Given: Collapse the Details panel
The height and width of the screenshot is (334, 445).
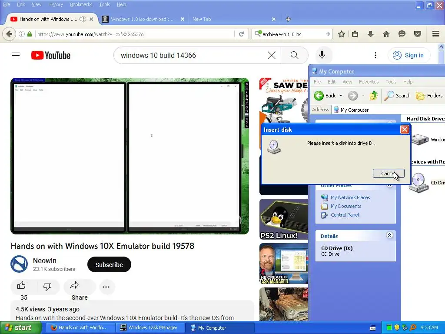Looking at the screenshot, I should [x=389, y=235].
